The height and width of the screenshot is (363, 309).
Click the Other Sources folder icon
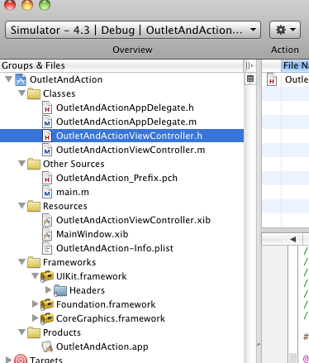click(34, 164)
